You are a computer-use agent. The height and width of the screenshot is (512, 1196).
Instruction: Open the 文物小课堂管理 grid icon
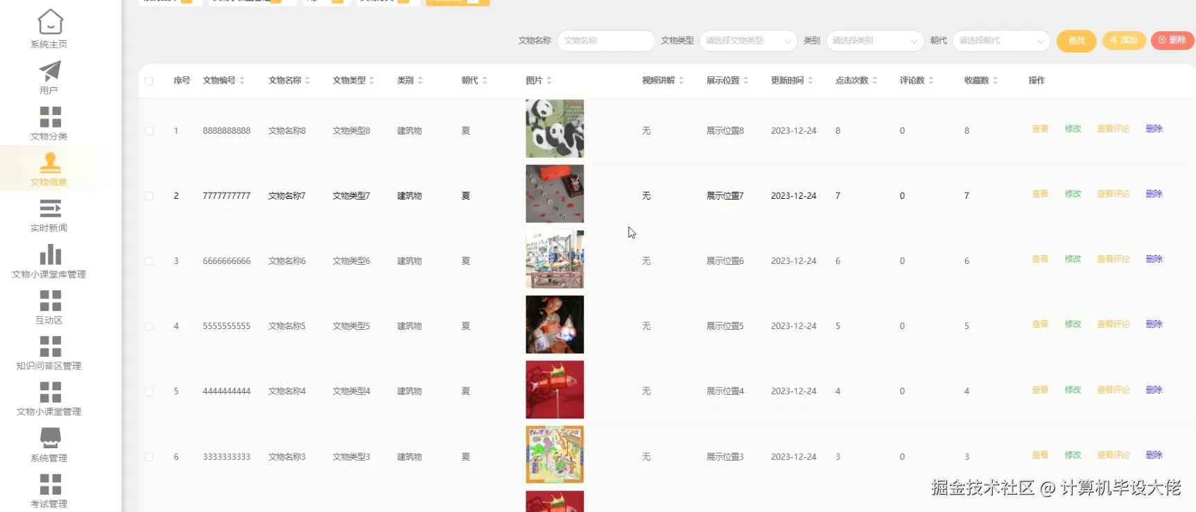click(x=50, y=392)
